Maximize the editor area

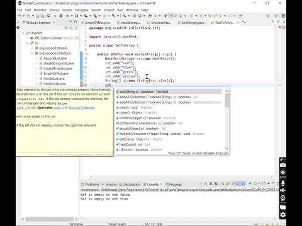tap(278, 22)
